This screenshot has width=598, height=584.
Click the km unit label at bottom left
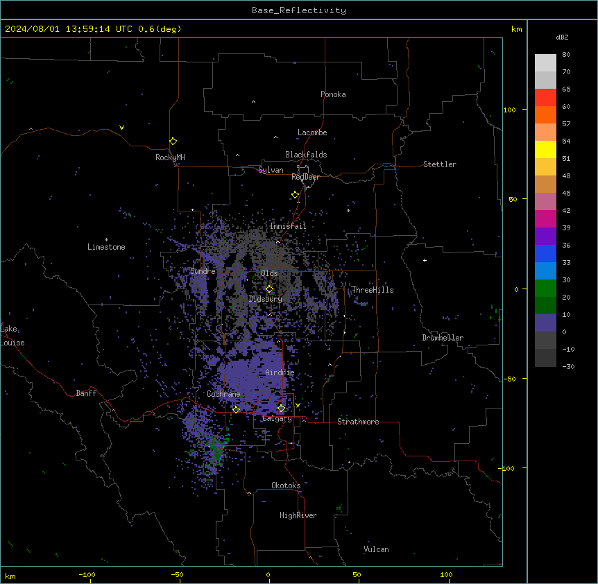10,576
